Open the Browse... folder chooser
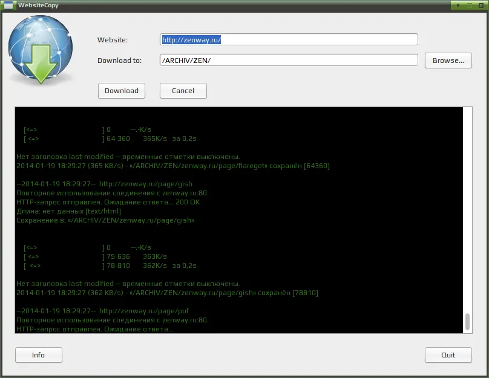Viewport: 489px width, 378px height. tap(448, 60)
